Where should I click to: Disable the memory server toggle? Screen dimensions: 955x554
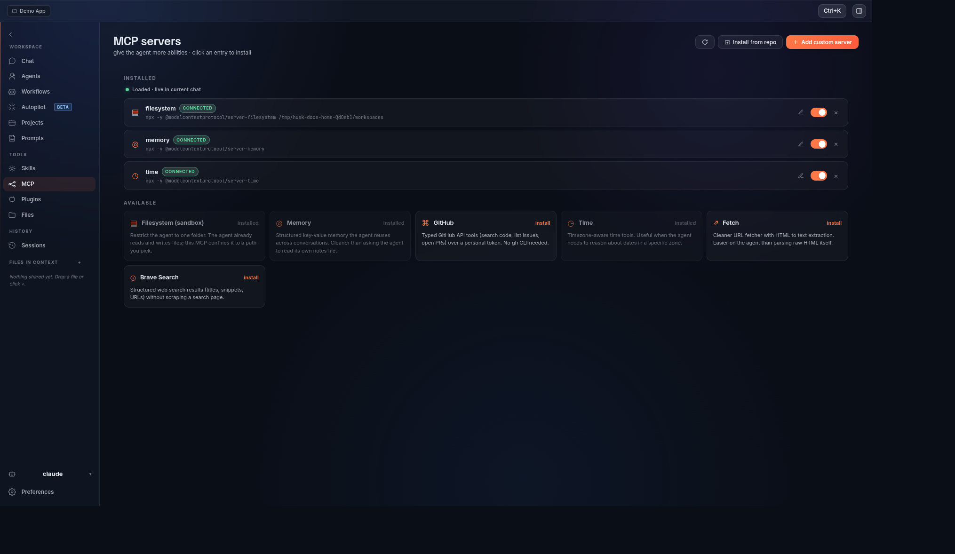[819, 144]
